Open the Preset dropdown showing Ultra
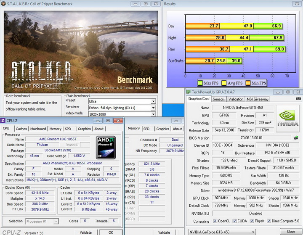 pyautogui.click(x=153, y=101)
